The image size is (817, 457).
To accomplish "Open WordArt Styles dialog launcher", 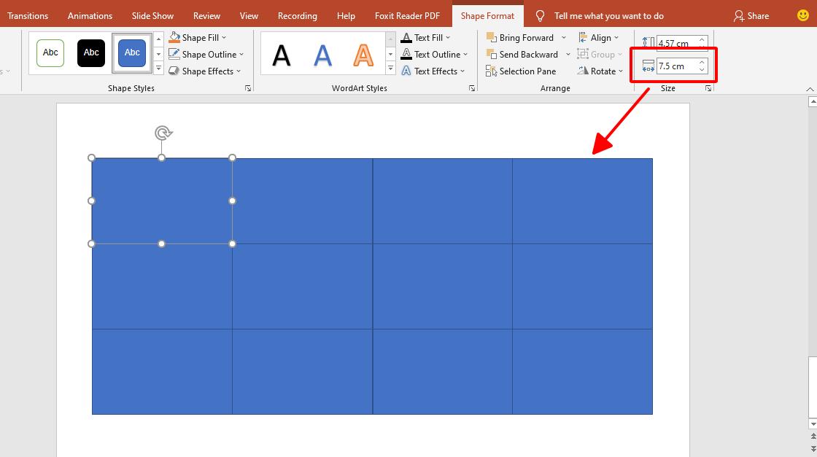I will [472, 88].
